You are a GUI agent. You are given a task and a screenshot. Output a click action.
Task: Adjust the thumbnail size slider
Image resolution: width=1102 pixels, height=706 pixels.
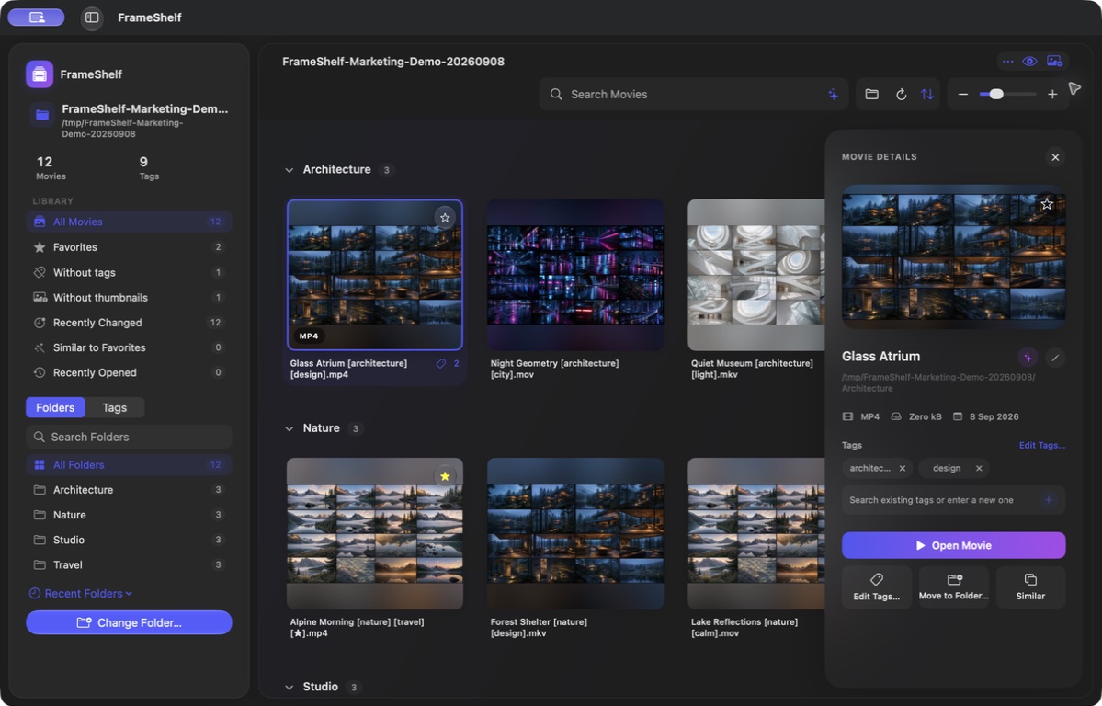pyautogui.click(x=1008, y=95)
